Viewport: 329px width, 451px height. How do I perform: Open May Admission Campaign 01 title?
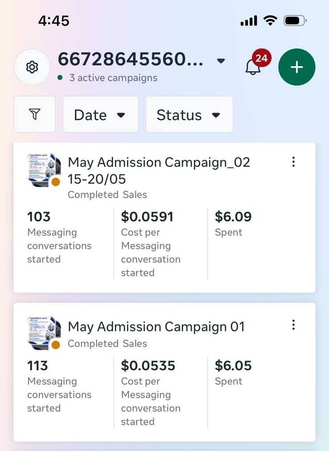point(156,327)
